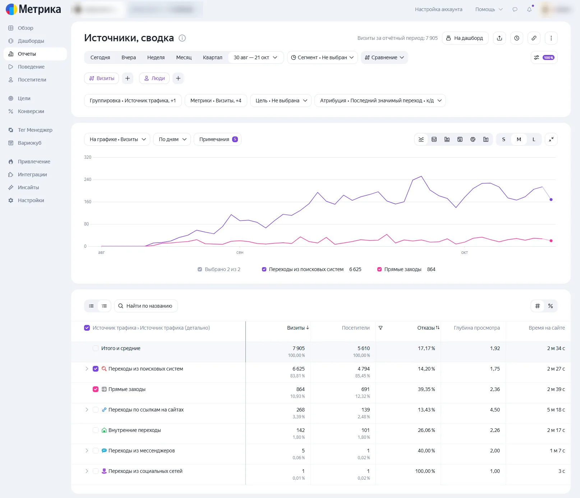Screen dimensions: 580x498
Task: Select the Неделя period tab
Action: tap(156, 57)
